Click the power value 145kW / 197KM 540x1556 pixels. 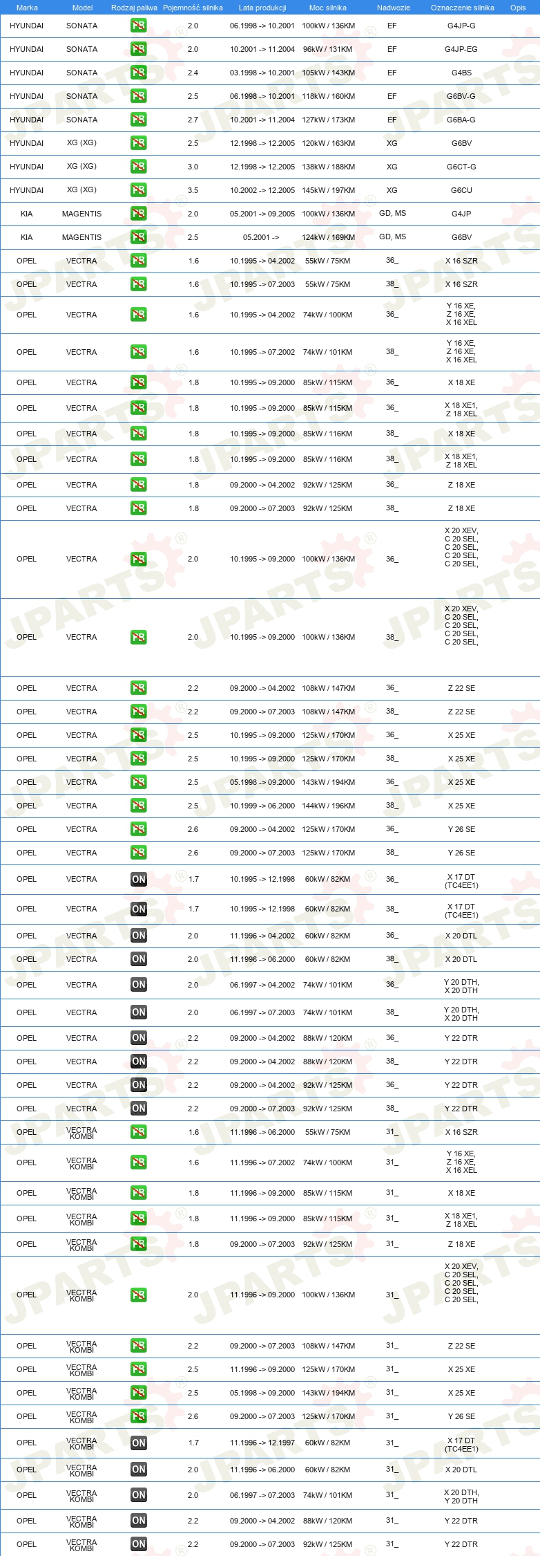328,190
